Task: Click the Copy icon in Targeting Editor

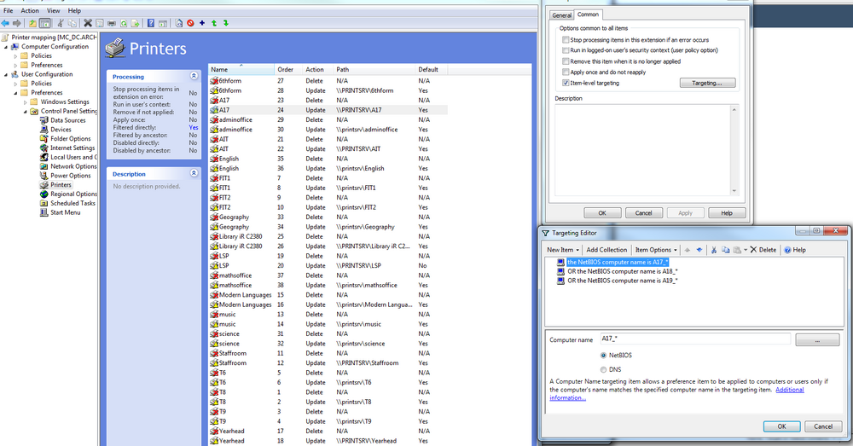Action: coord(726,250)
